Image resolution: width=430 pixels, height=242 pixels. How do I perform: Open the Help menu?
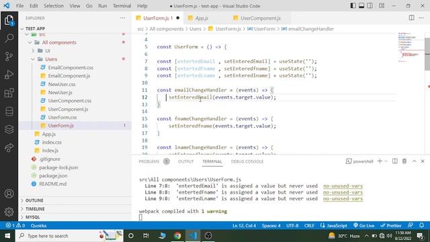[142, 6]
